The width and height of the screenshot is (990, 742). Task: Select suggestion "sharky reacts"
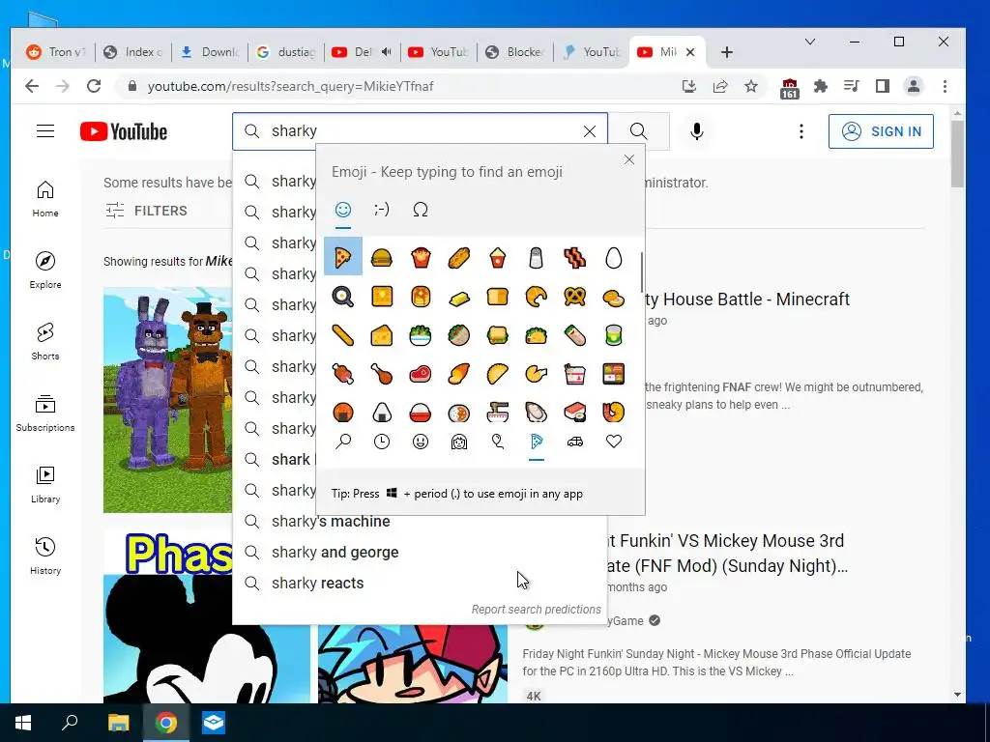[x=420, y=583]
